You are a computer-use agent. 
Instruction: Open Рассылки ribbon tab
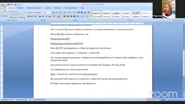58,8
